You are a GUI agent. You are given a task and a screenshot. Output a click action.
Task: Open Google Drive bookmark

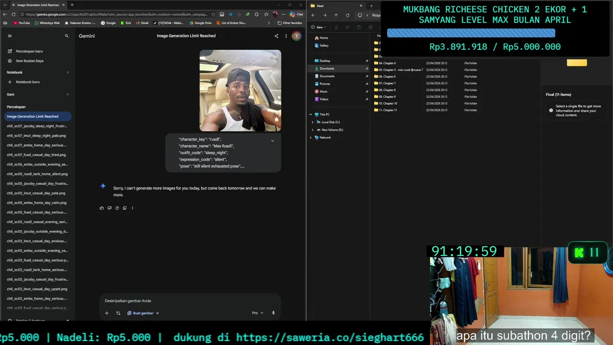(x=201, y=23)
